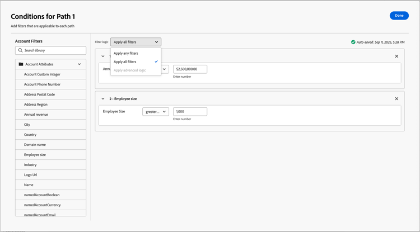The width and height of the screenshot is (420, 232).
Task: Select Country attribute
Action: click(50, 135)
